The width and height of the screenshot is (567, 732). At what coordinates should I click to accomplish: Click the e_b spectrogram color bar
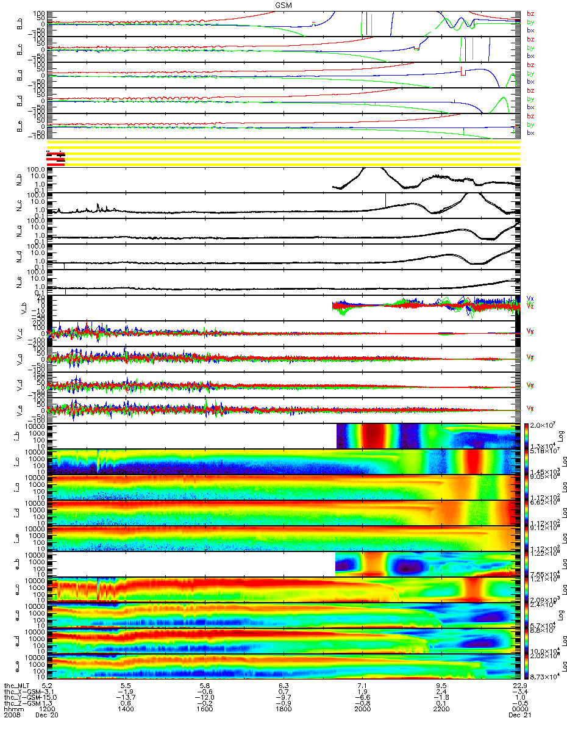pyautogui.click(x=527, y=564)
